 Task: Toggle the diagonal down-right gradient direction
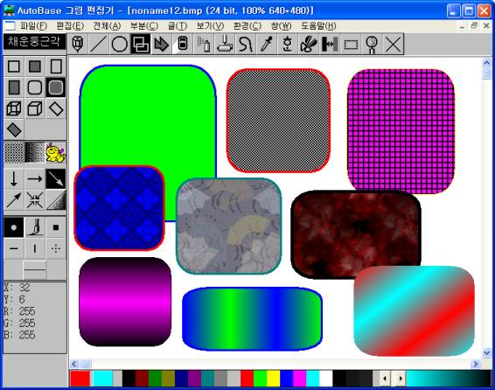56,179
